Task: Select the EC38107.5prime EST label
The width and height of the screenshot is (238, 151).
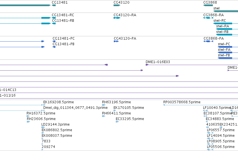Action: (217, 113)
